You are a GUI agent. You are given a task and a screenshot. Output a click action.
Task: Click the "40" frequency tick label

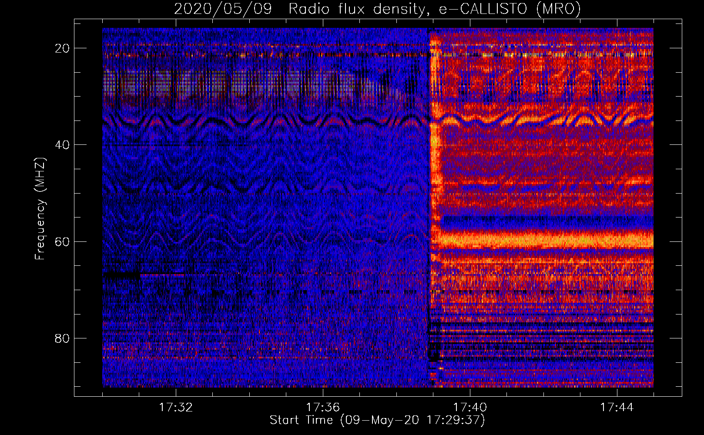[x=62, y=145]
